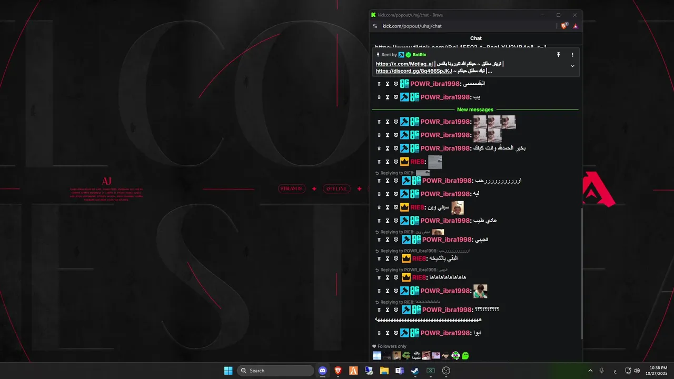The width and height of the screenshot is (674, 379).
Task: Click RIE8 username on 'البقى بالشيخه' message
Action: [x=419, y=258]
